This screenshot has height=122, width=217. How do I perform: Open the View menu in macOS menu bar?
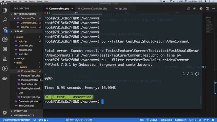[x=25, y=1]
